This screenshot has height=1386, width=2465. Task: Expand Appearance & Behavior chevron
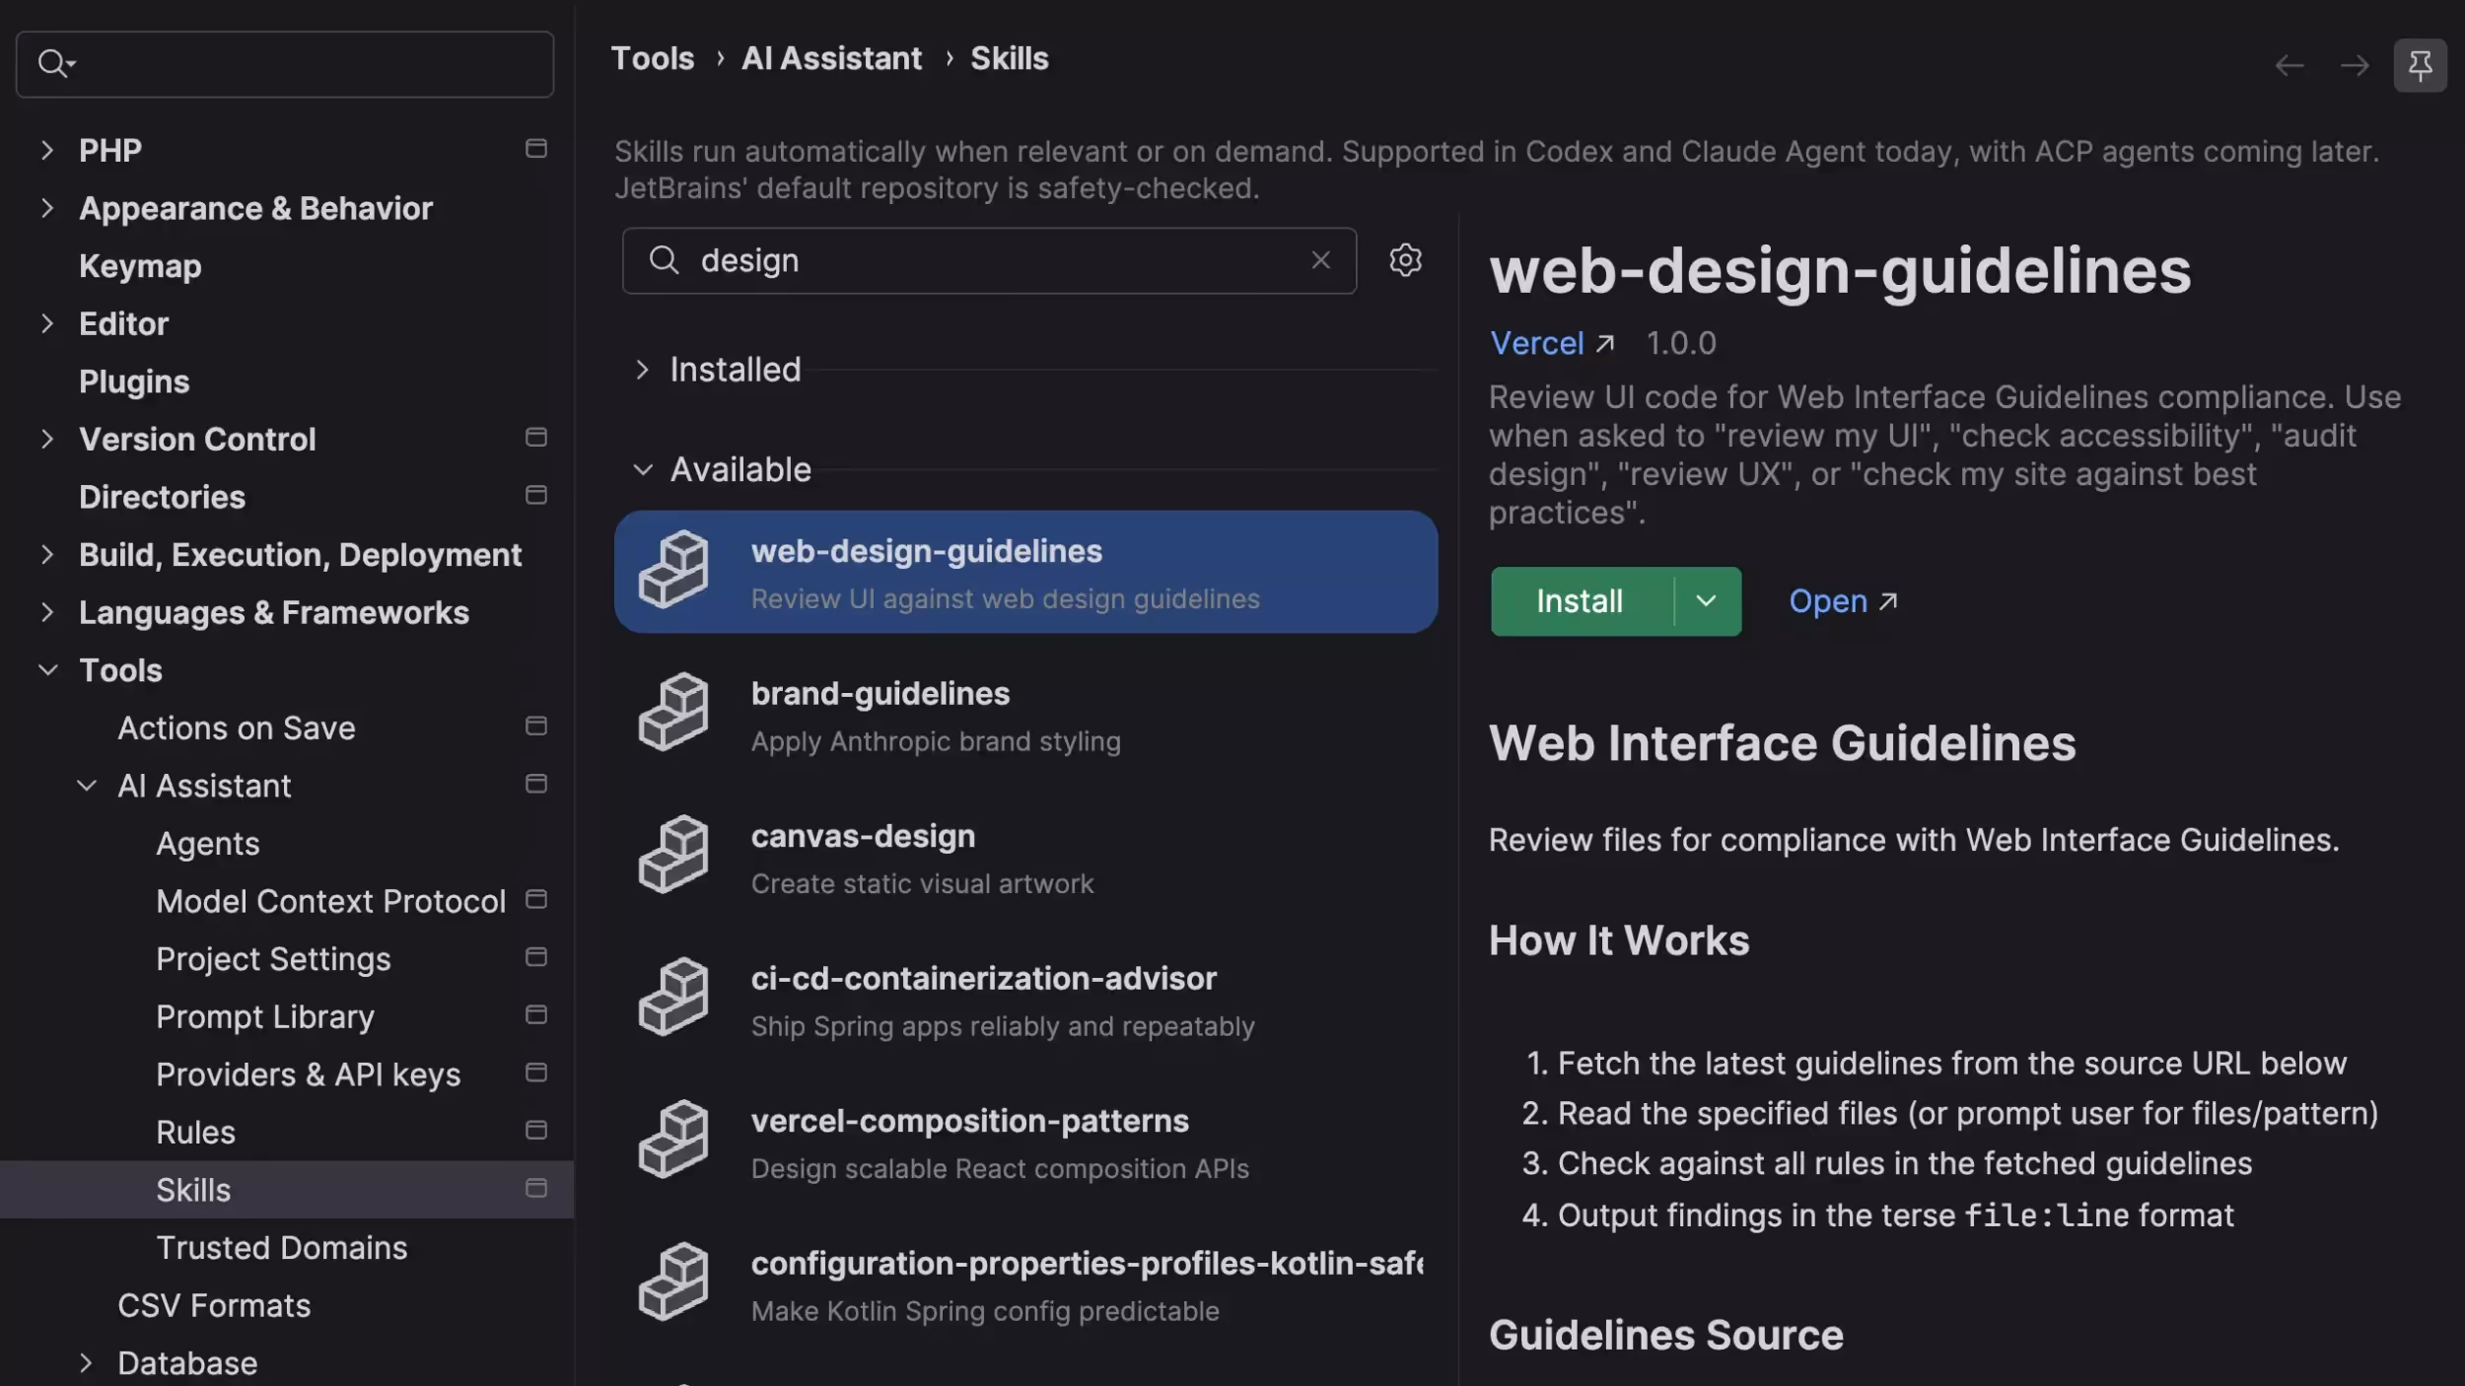click(46, 208)
